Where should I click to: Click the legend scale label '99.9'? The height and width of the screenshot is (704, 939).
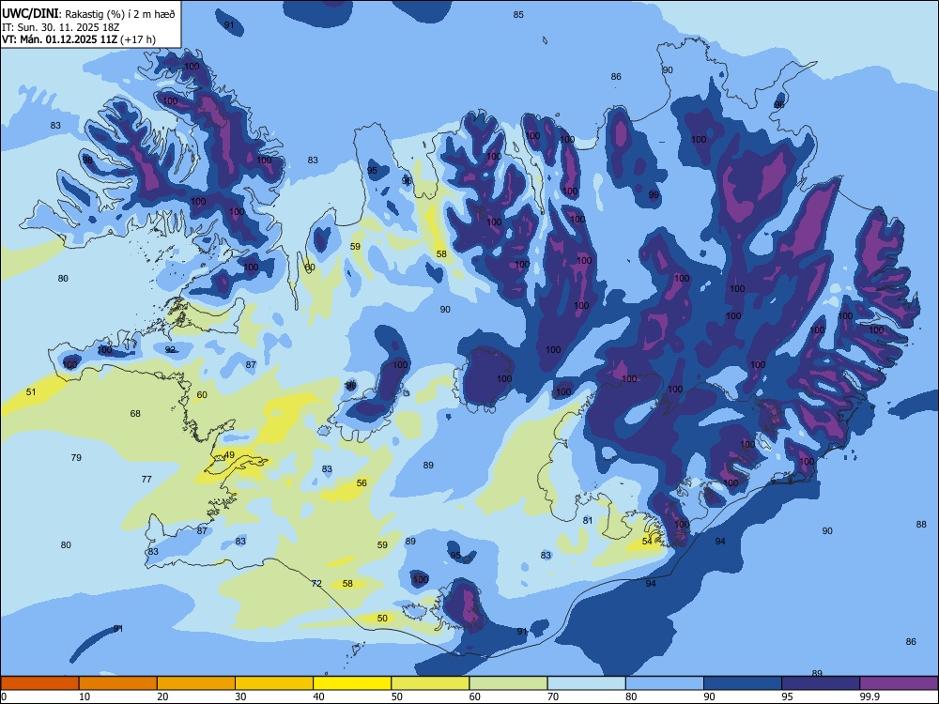tap(869, 696)
